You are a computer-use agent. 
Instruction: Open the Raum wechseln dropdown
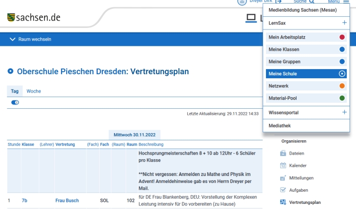[31, 39]
